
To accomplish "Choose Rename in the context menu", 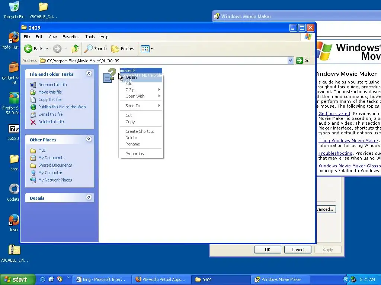I will (141, 144).
